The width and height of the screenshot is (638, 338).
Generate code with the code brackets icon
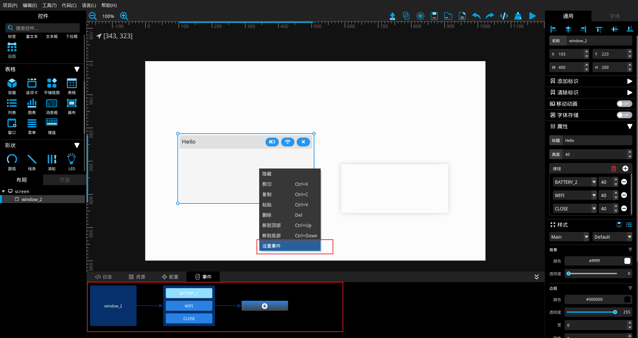pyautogui.click(x=504, y=16)
